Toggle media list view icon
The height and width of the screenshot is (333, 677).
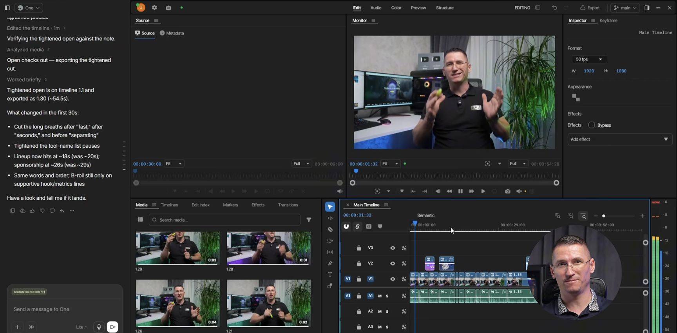click(140, 220)
